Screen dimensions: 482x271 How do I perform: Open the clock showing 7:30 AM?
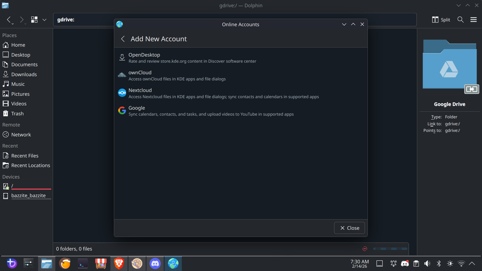click(x=360, y=264)
